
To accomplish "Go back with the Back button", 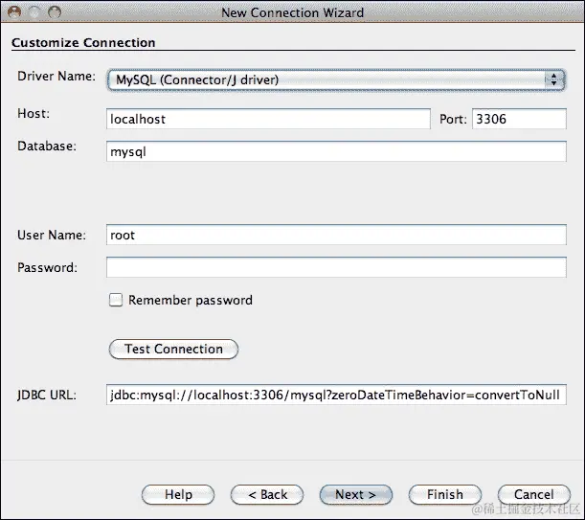I will (267, 494).
